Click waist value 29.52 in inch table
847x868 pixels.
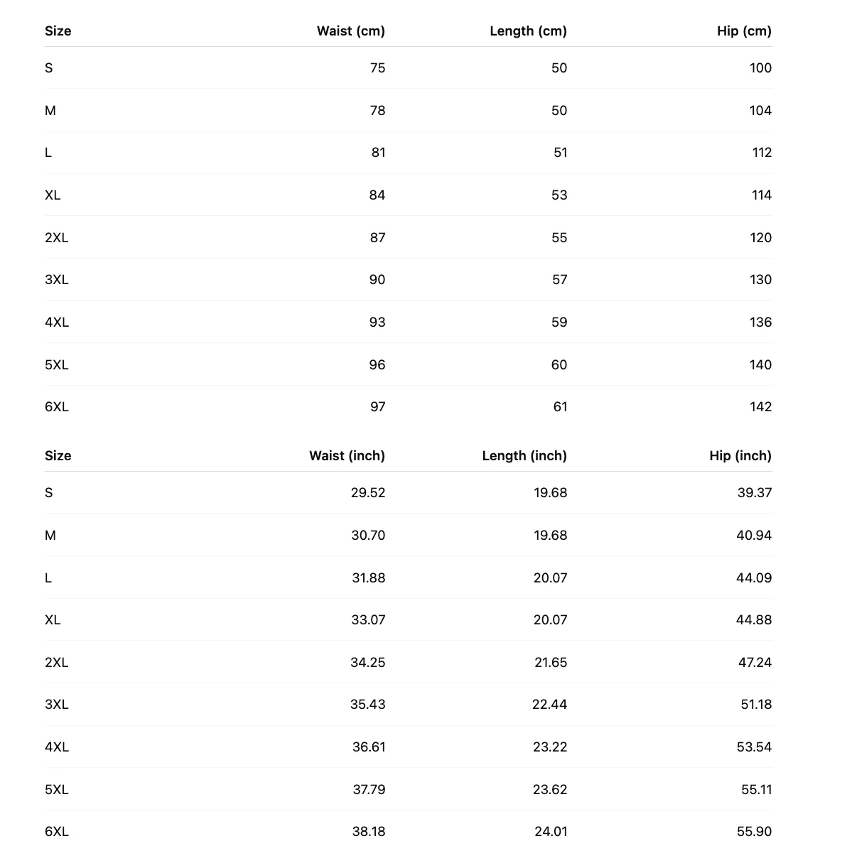click(368, 493)
